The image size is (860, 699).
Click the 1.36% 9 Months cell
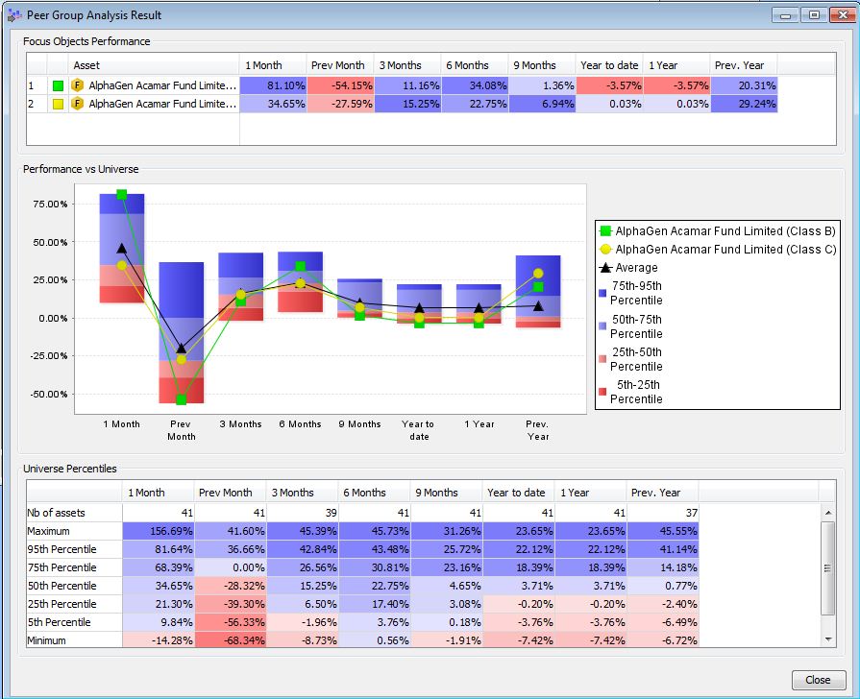pos(542,85)
